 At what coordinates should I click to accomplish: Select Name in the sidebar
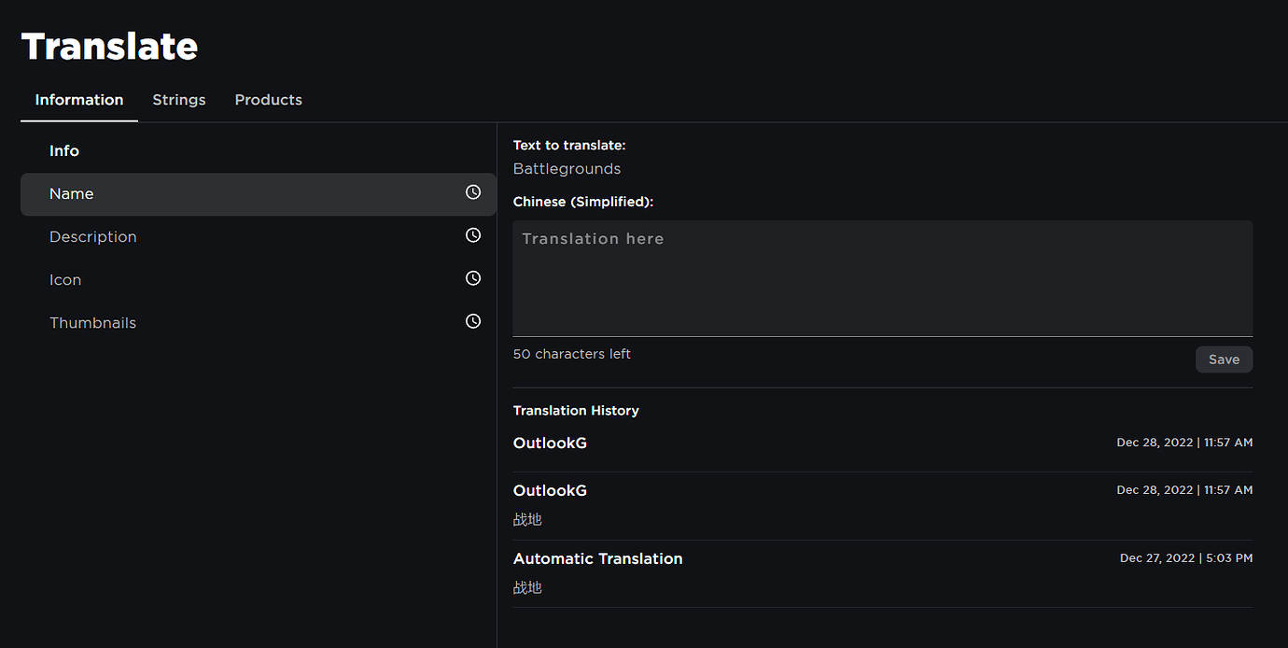71,193
